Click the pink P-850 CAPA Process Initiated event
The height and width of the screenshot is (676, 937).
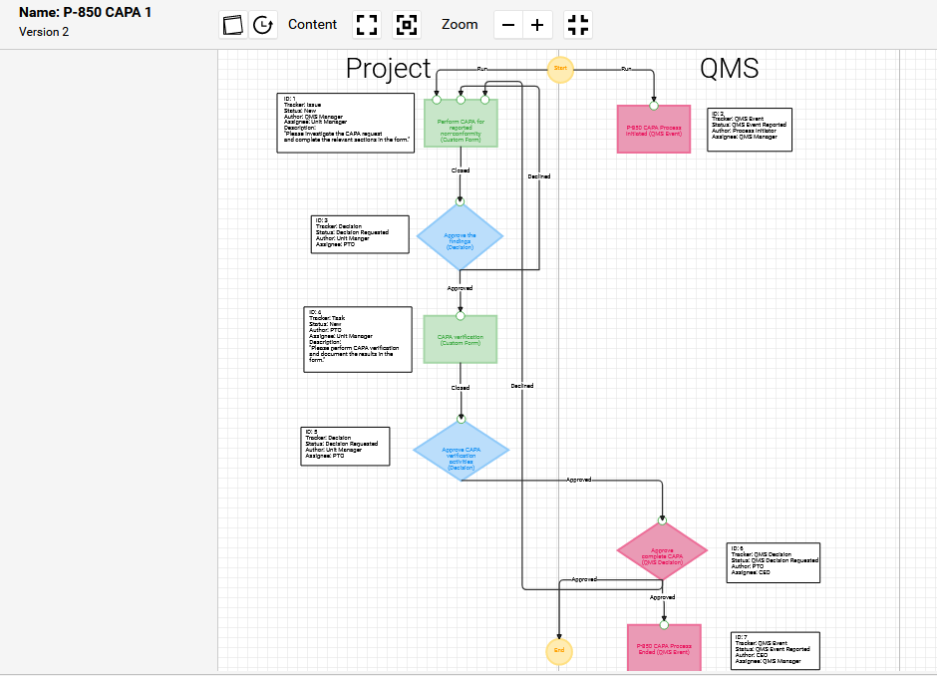(653, 131)
